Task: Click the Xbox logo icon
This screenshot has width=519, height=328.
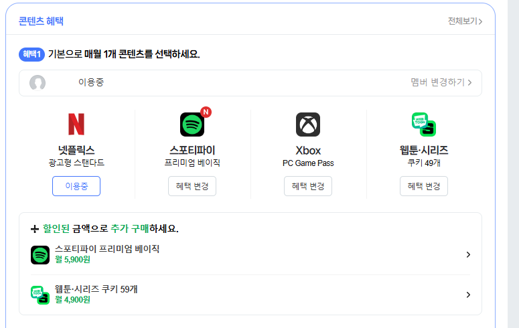Action: pos(308,125)
